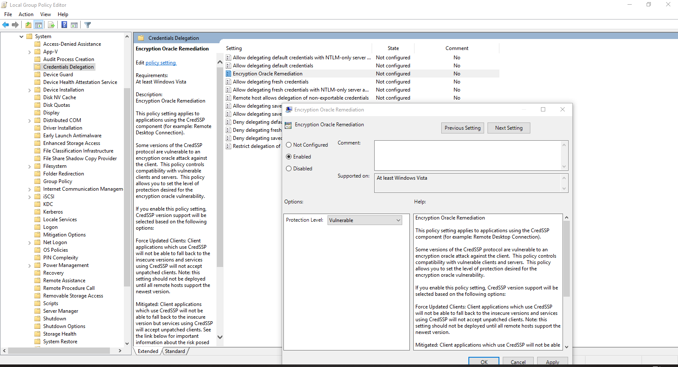This screenshot has width=678, height=367.
Task: Open Help via blue question mark icon
Action: [x=64, y=25]
